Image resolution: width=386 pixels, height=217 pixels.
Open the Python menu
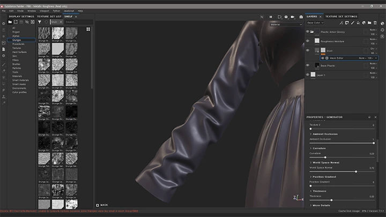pyautogui.click(x=56, y=11)
